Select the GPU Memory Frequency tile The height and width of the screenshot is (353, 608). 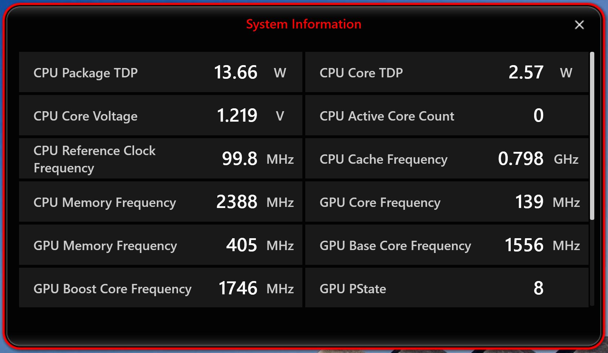click(160, 245)
